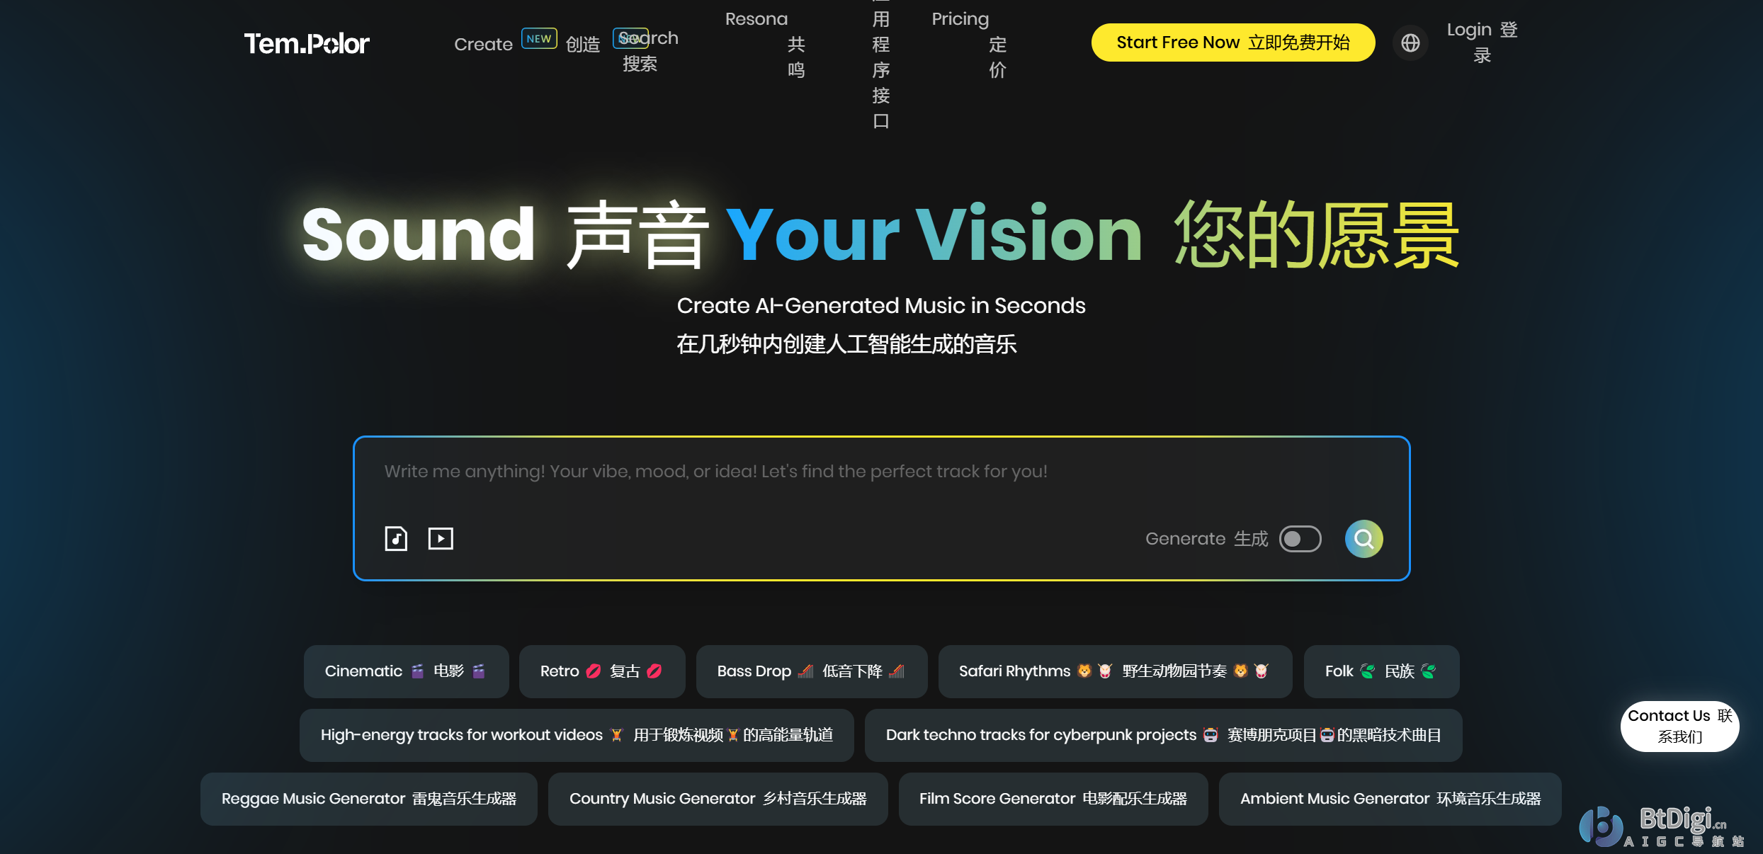The width and height of the screenshot is (1763, 854).
Task: Select the Cinematic style chip
Action: (406, 671)
